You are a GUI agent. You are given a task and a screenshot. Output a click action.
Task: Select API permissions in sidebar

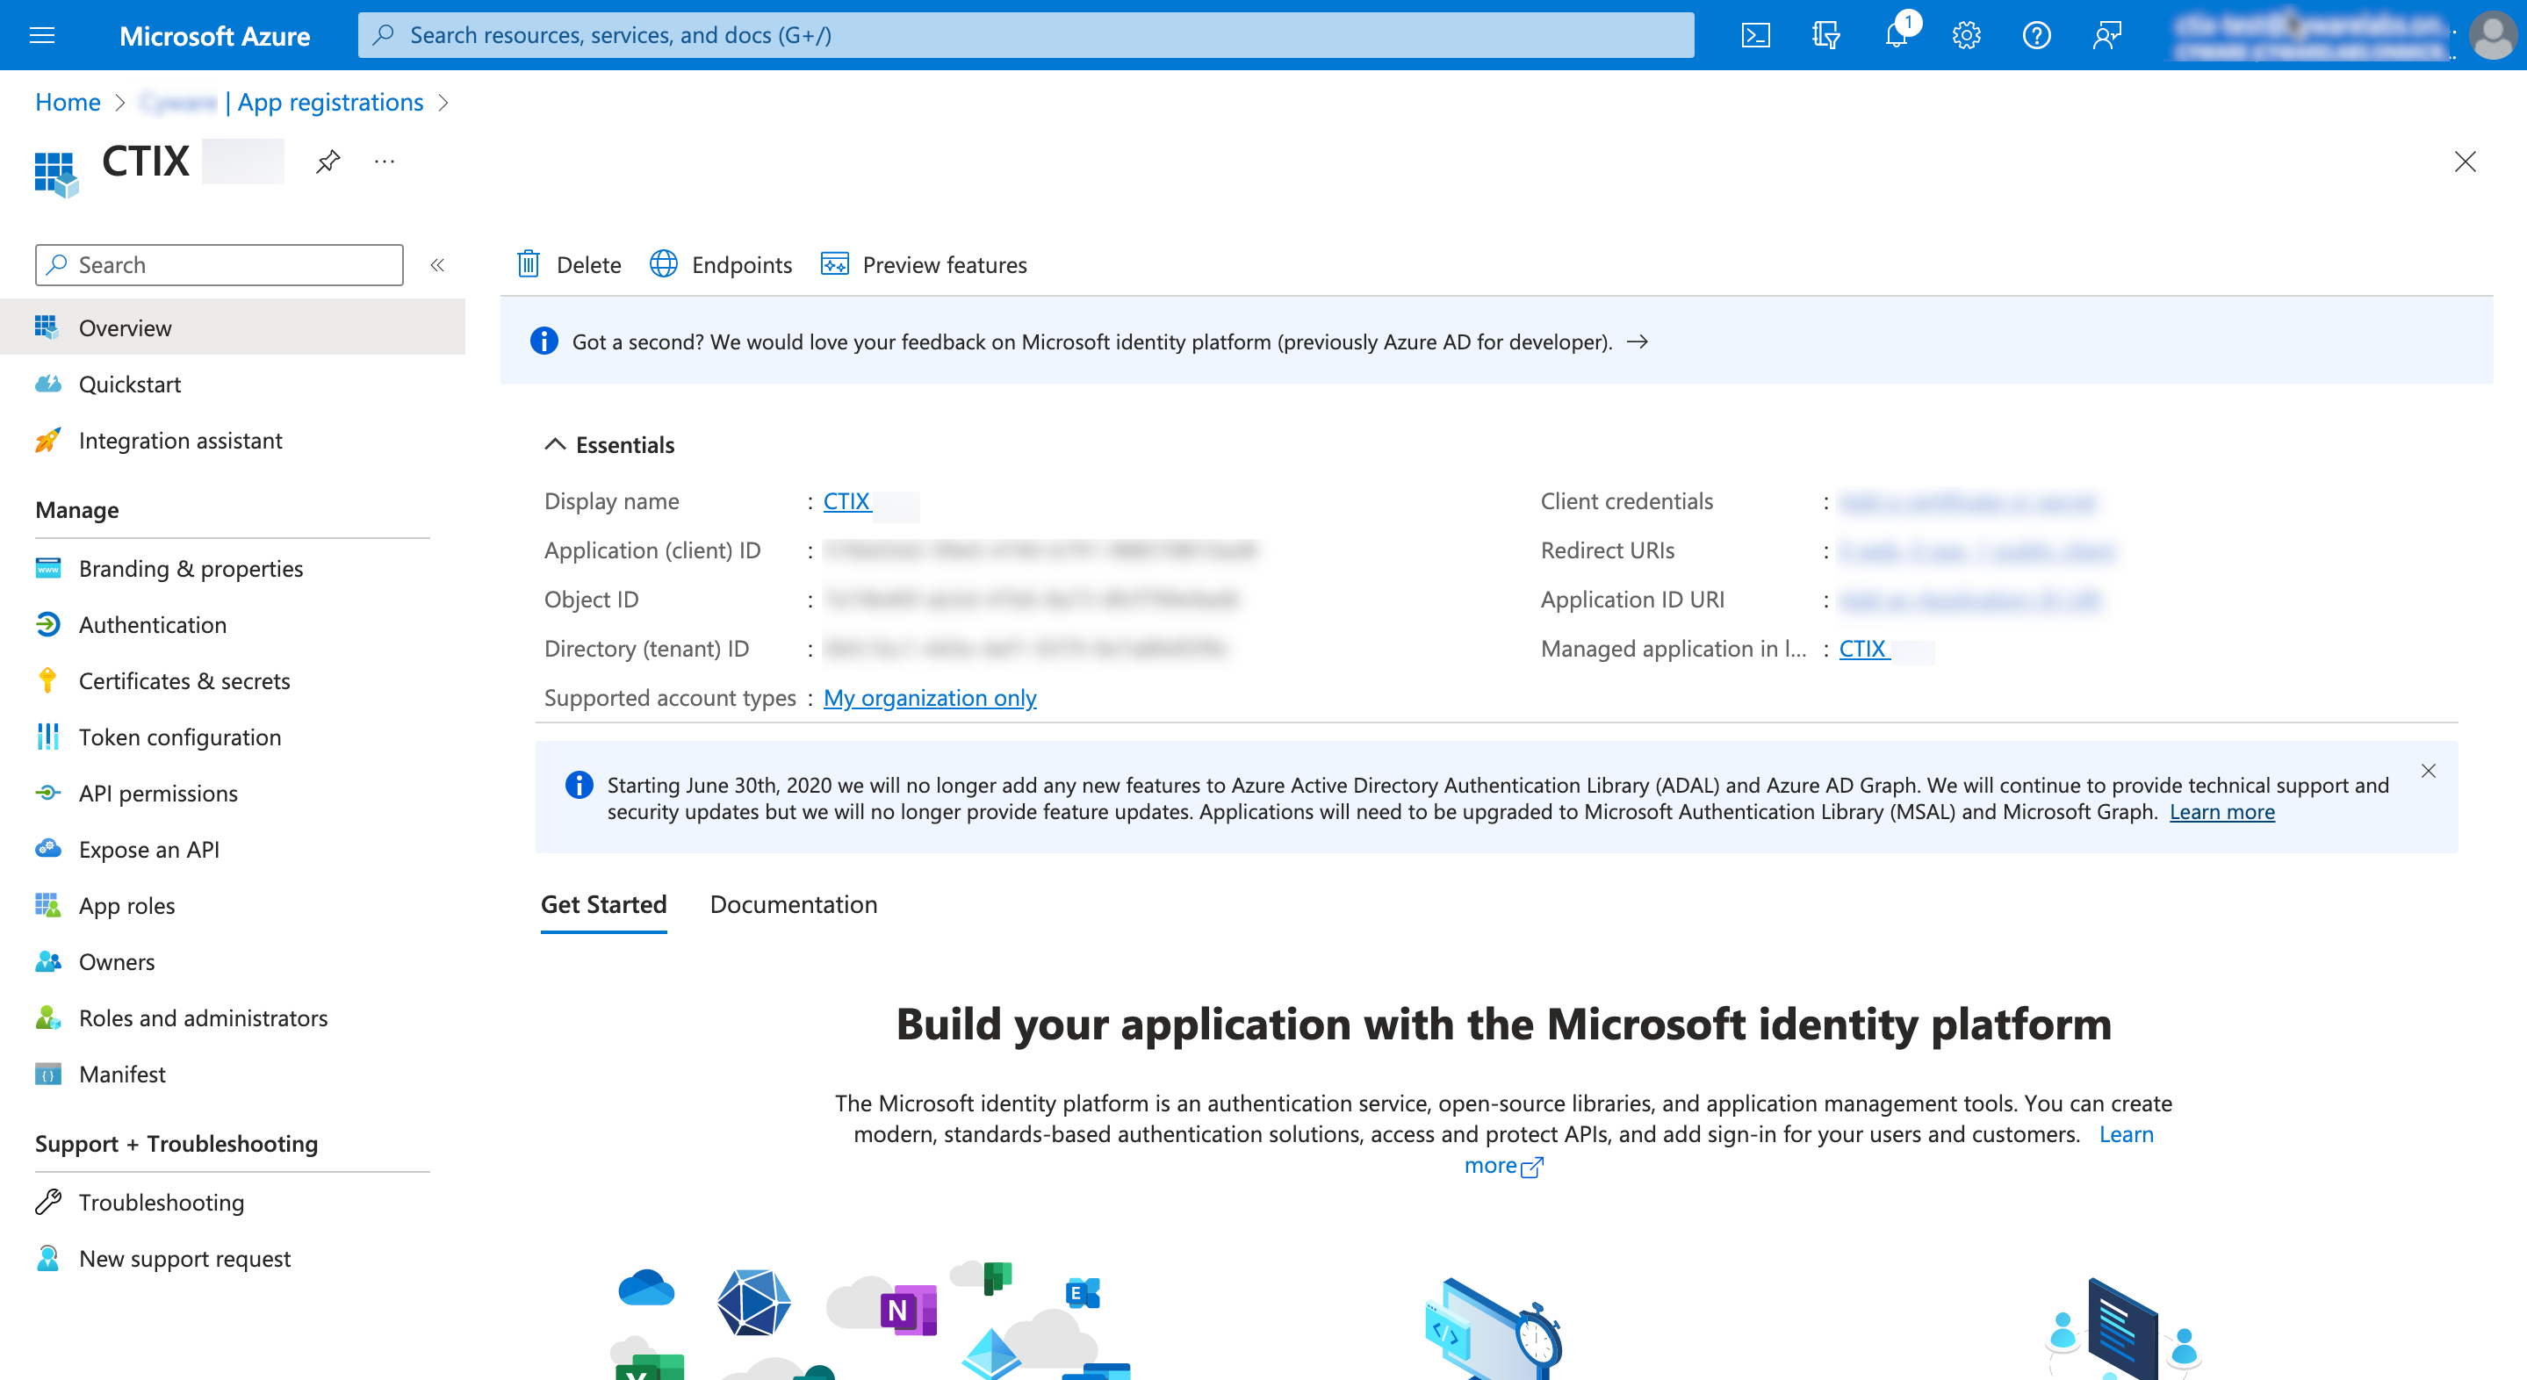tap(158, 793)
